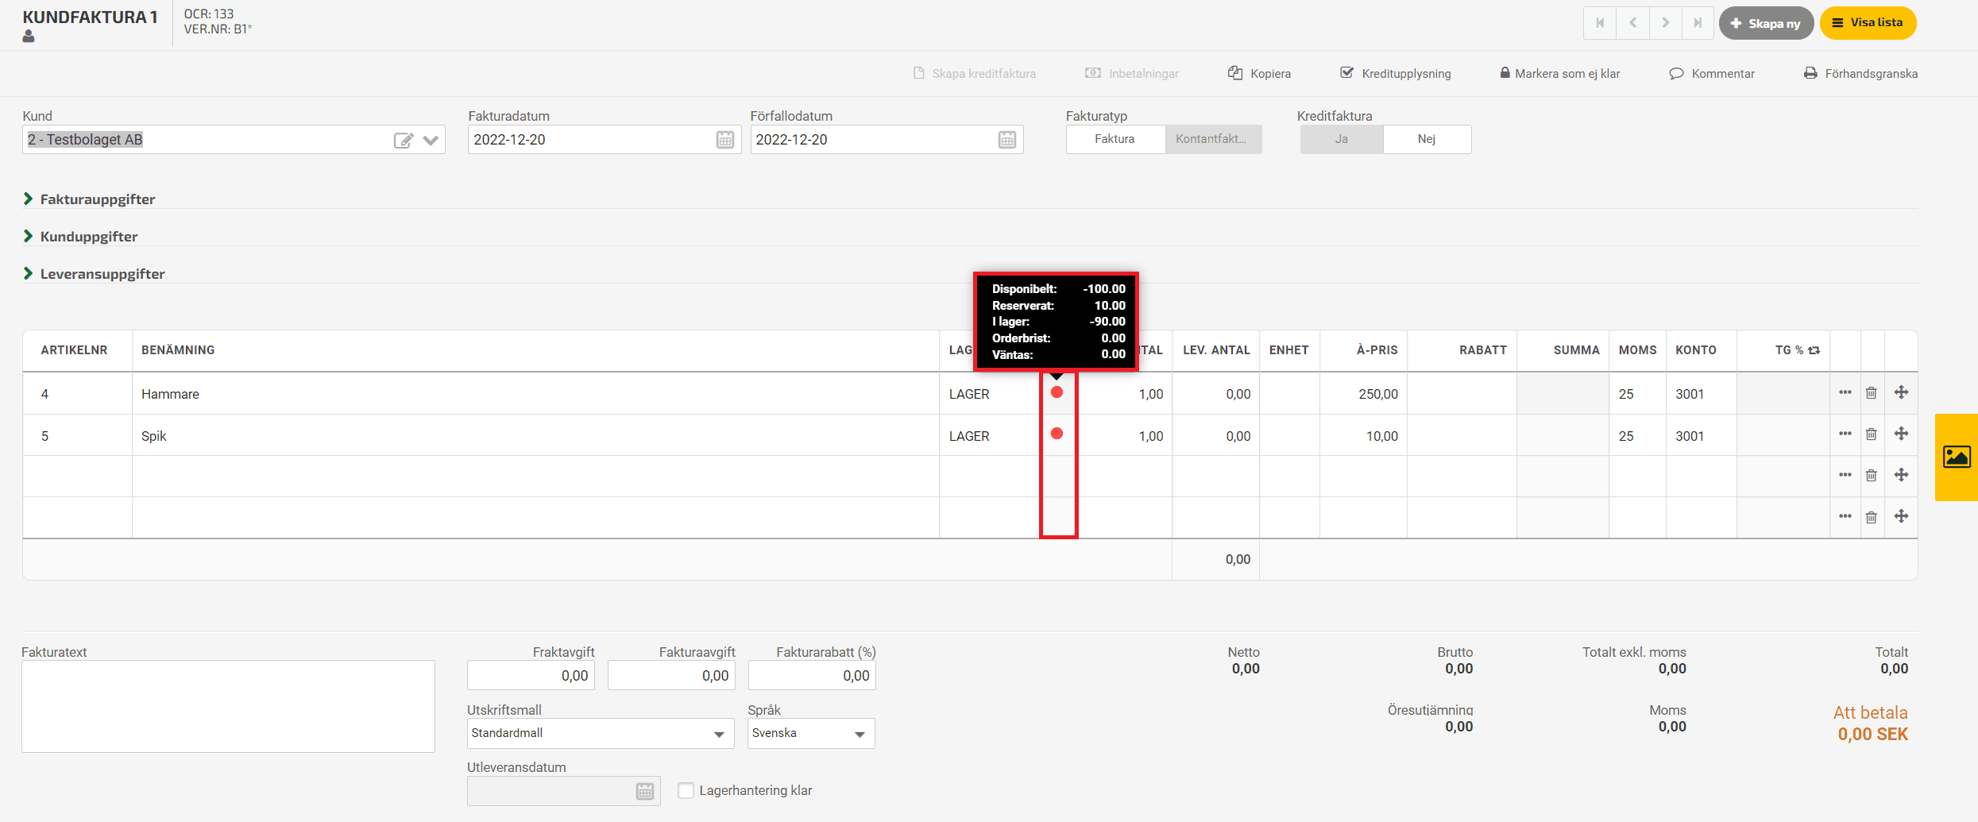Click red stock indicator for Spik

[1057, 434]
